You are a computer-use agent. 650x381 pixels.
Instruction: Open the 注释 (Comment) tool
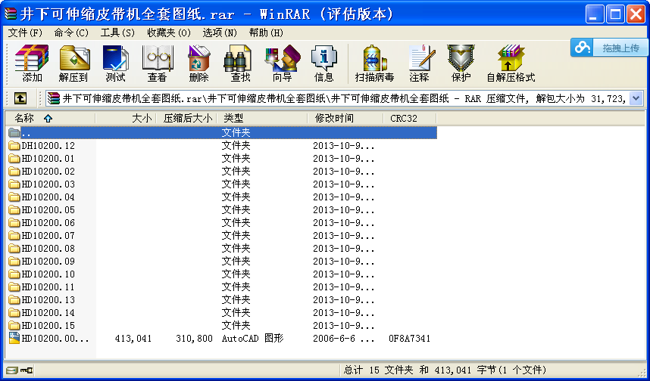pyautogui.click(x=419, y=62)
